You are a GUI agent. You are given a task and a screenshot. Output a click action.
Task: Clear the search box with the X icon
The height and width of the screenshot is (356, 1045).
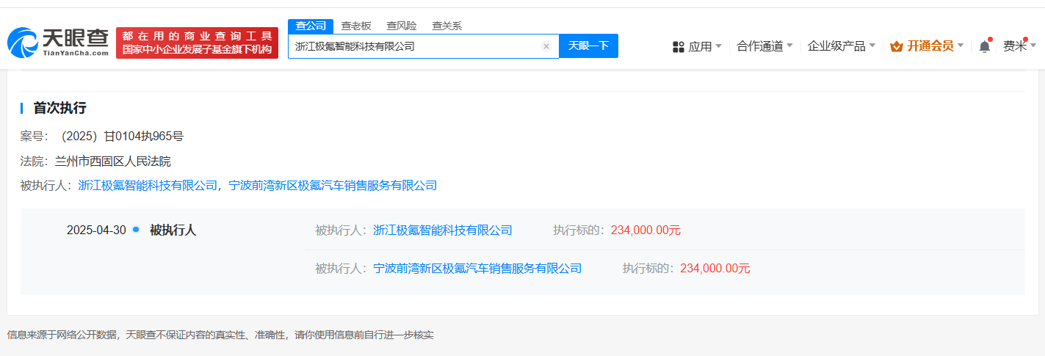point(546,46)
